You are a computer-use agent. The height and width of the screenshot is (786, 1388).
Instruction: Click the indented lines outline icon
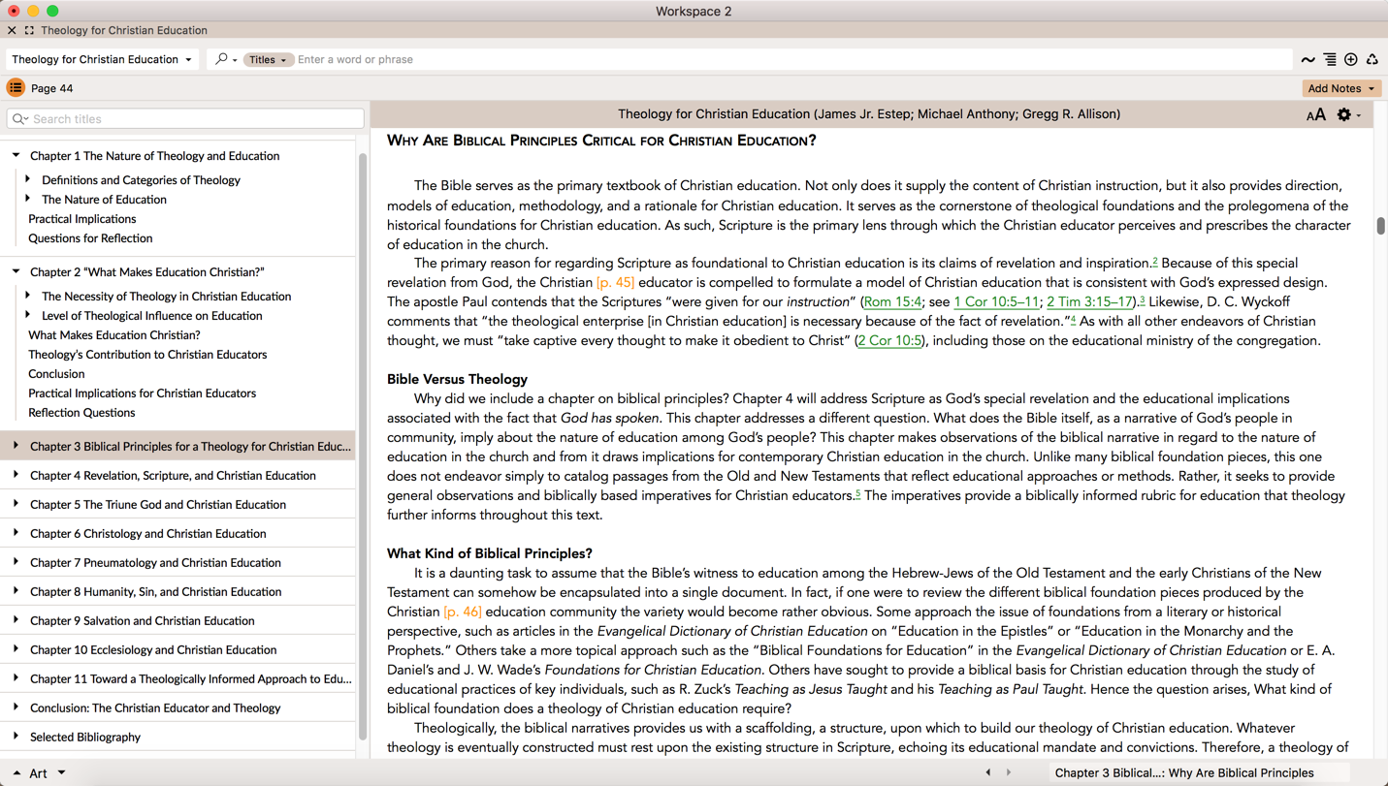pyautogui.click(x=1330, y=60)
